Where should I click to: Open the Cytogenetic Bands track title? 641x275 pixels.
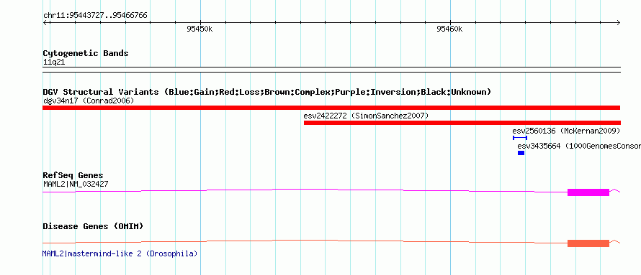tap(86, 53)
